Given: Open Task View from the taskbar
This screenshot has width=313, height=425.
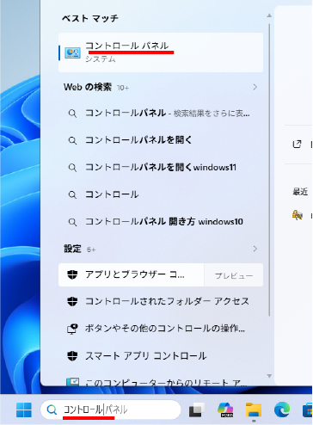Looking at the screenshot, I should coord(197,410).
